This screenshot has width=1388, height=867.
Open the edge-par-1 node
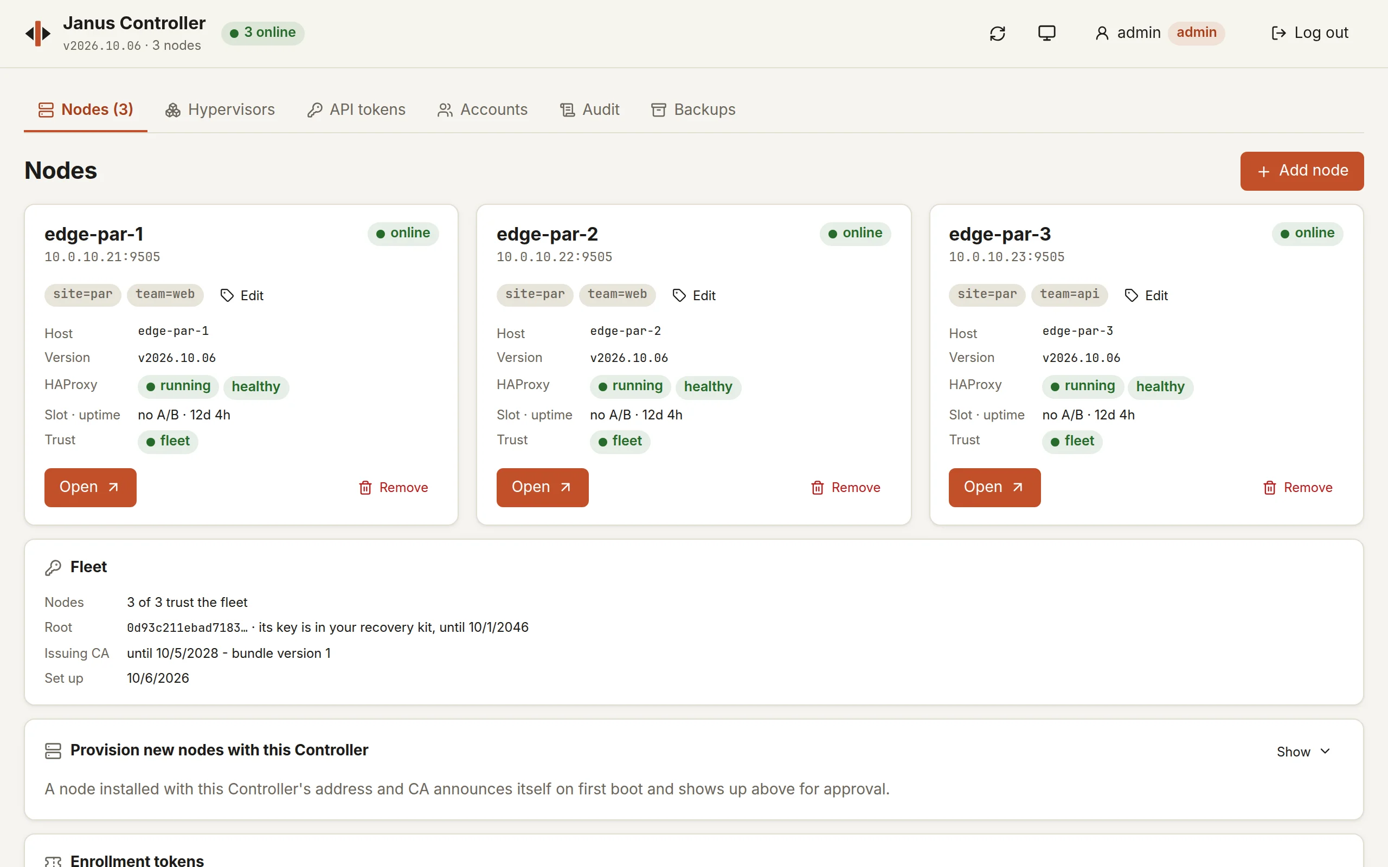(90, 487)
